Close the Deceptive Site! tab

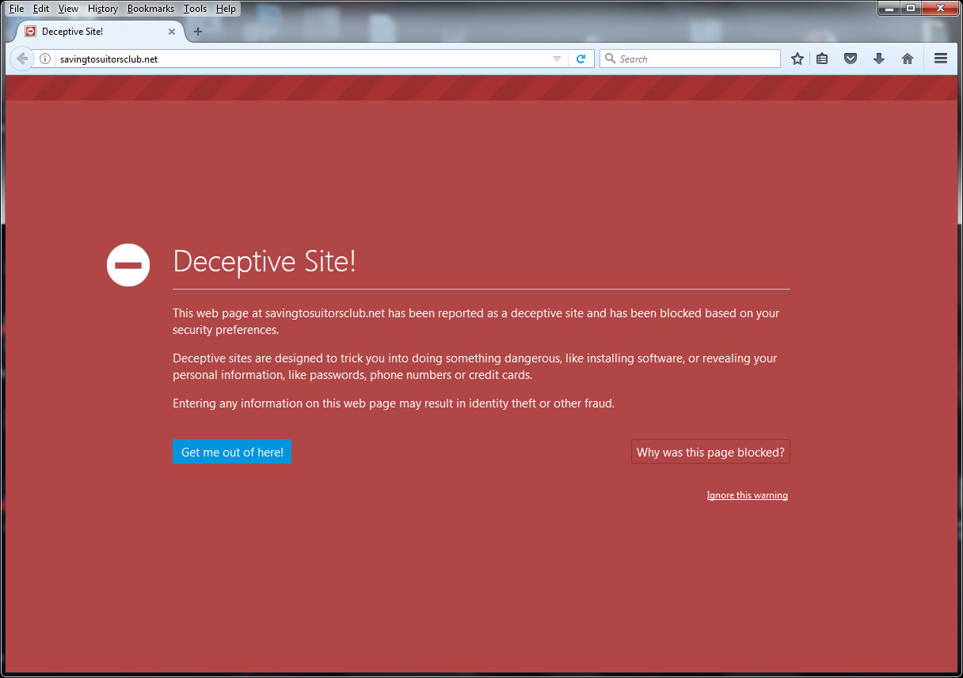pos(172,32)
